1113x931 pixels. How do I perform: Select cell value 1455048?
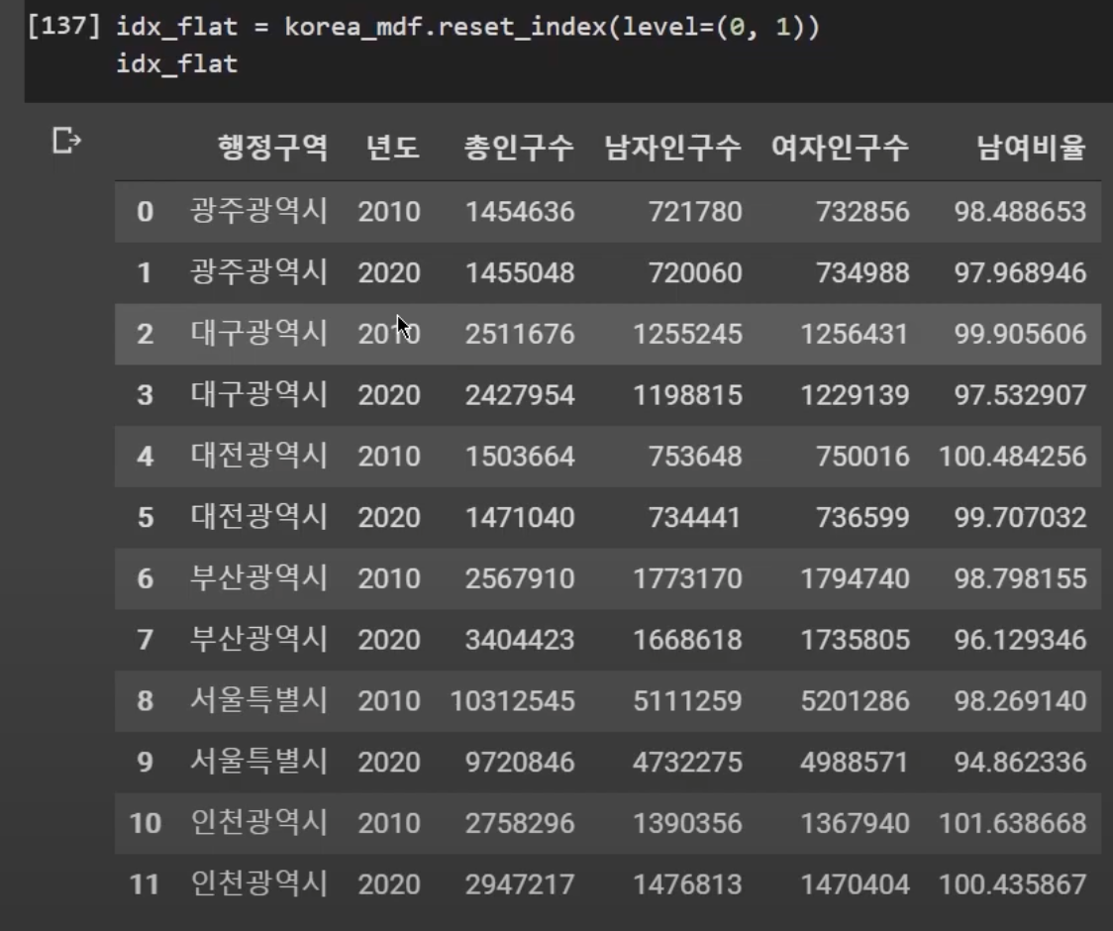[x=520, y=272]
